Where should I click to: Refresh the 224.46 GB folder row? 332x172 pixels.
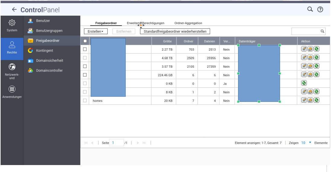[316, 75]
